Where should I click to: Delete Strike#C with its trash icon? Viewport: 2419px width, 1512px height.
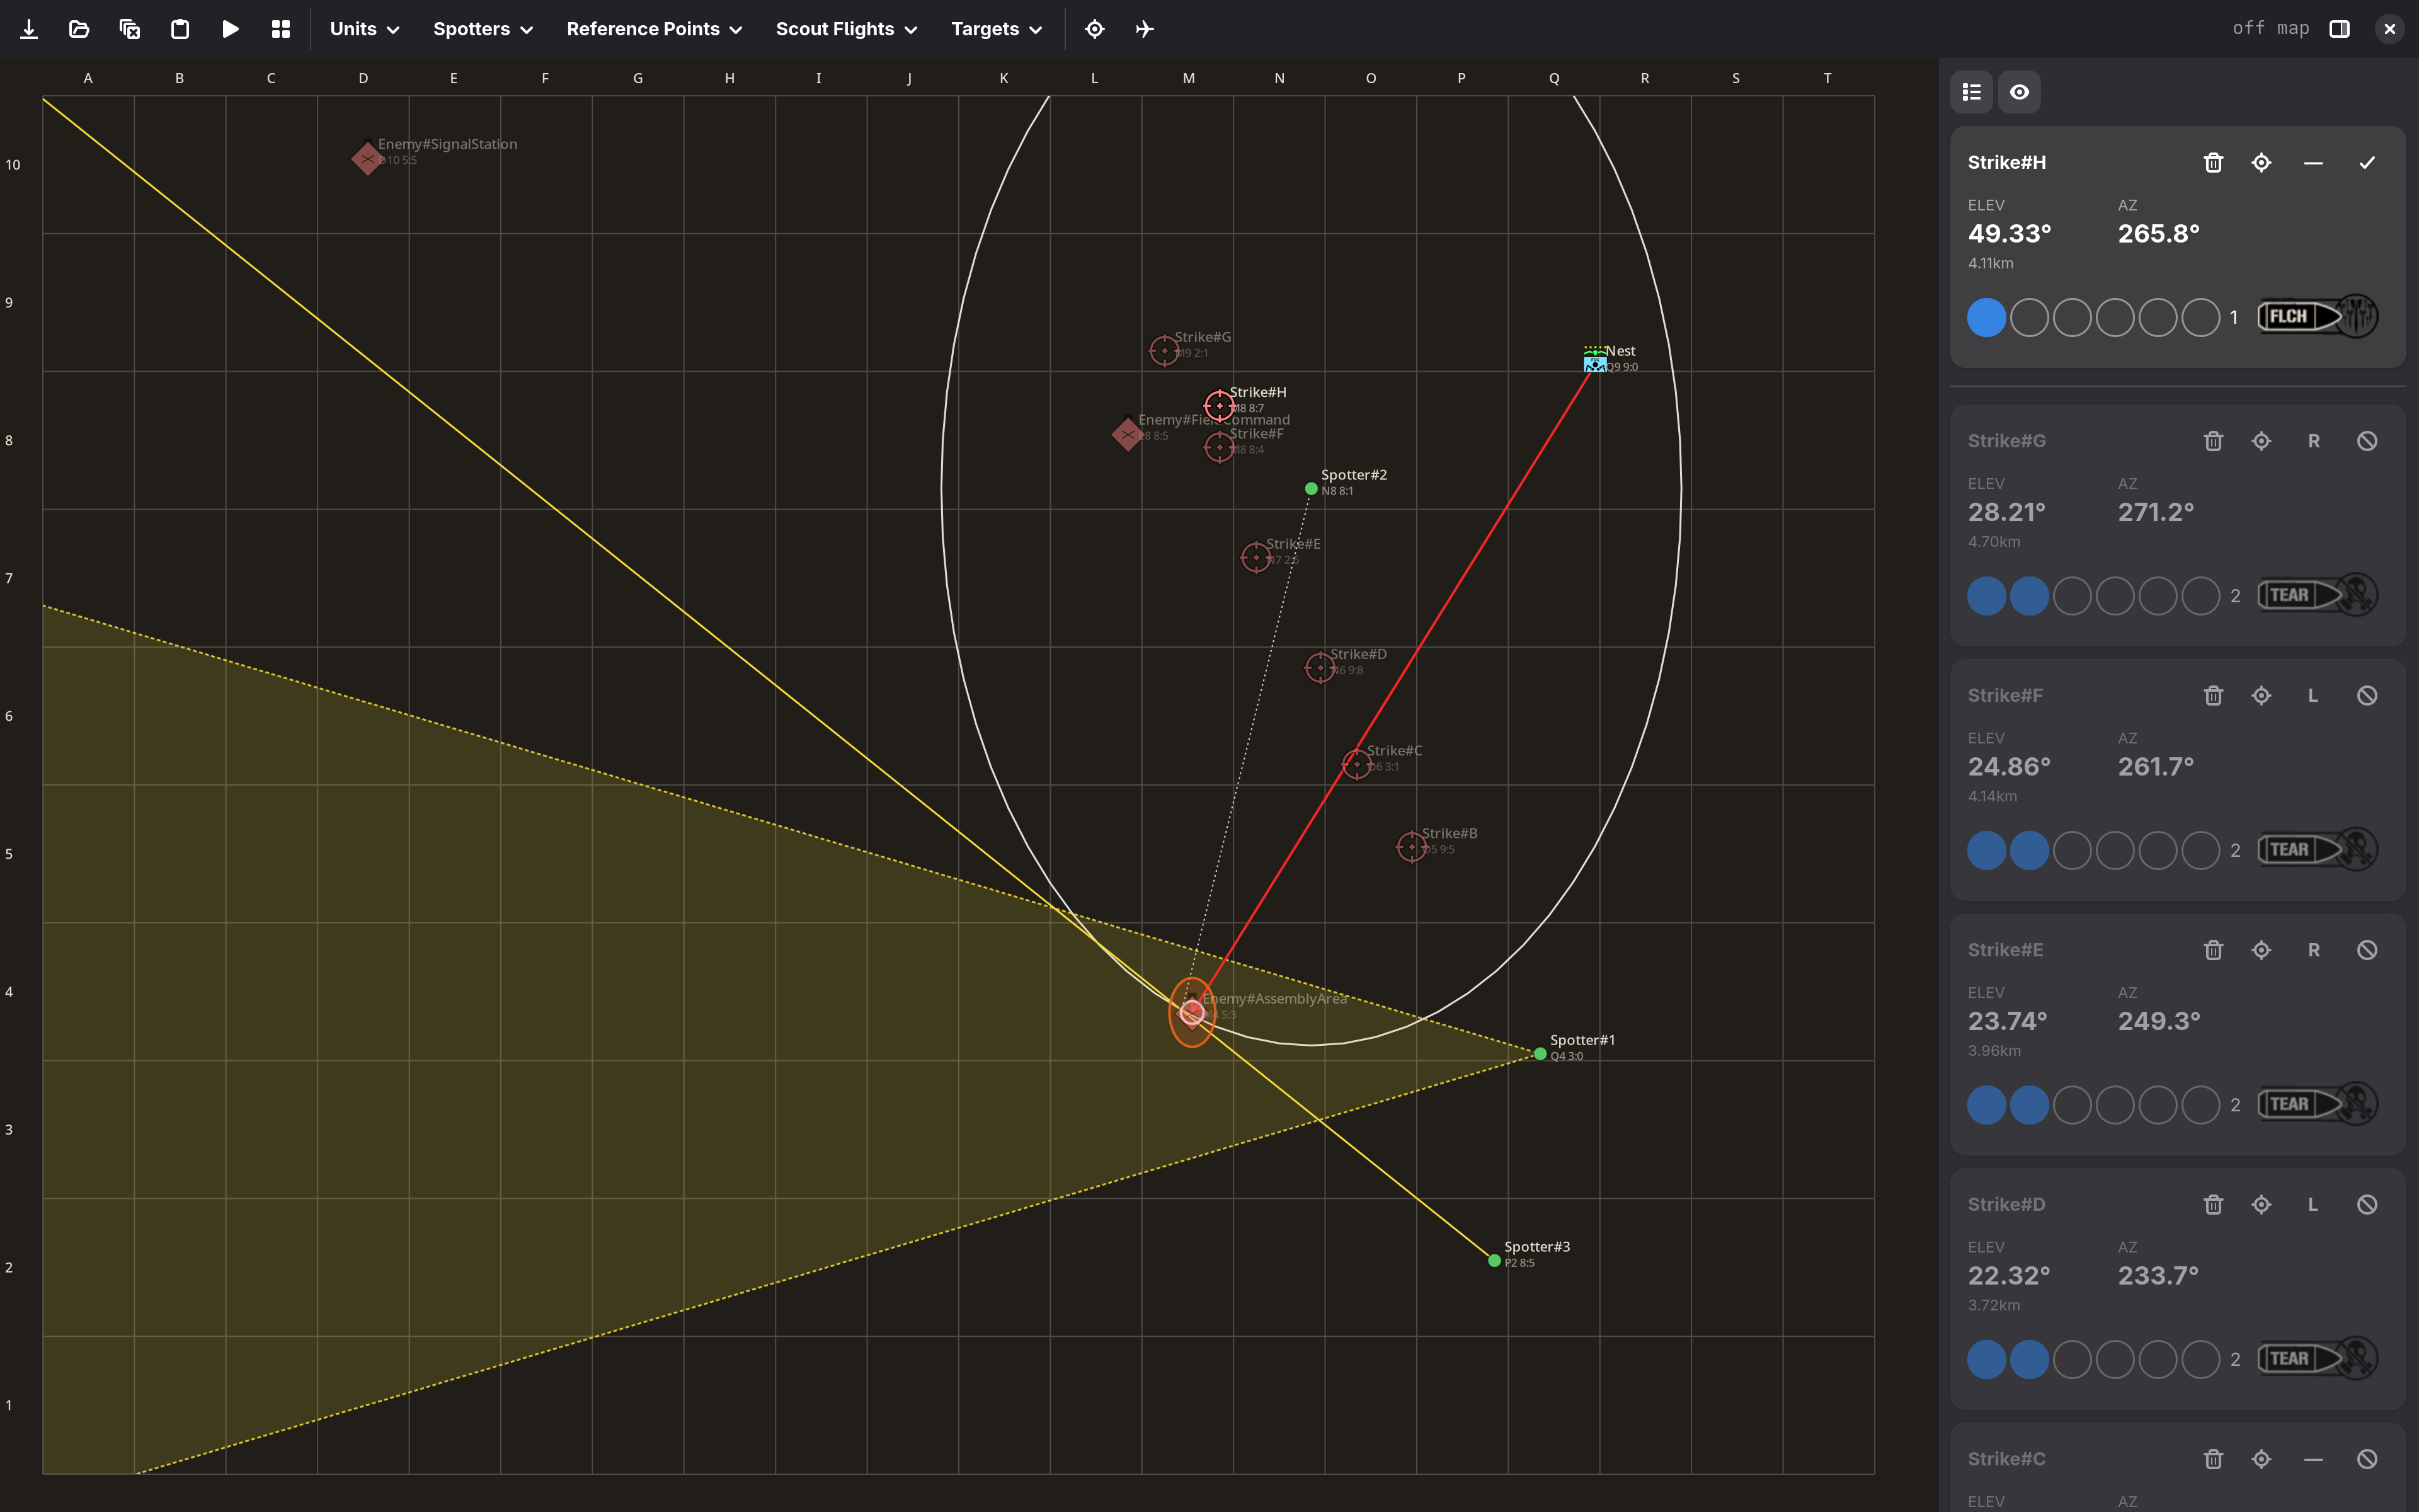pos(2213,1459)
